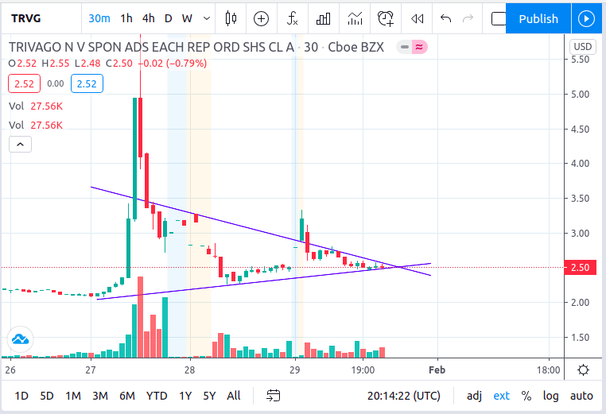This screenshot has width=606, height=414.
Task: Open the USD currency selector
Action: pos(582,47)
